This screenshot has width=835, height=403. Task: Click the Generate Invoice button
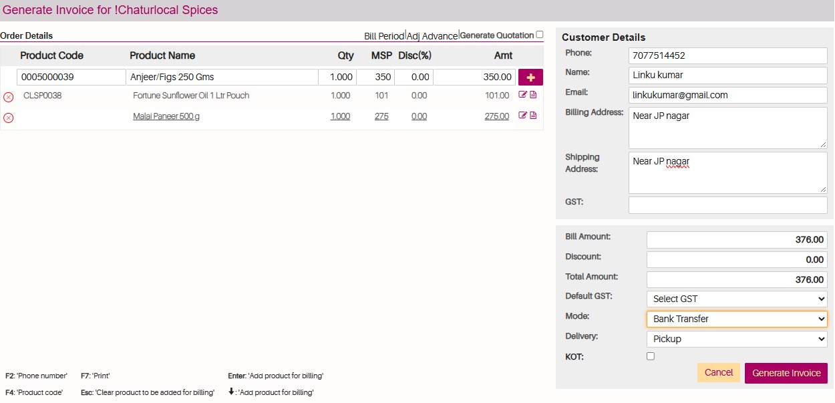(786, 373)
